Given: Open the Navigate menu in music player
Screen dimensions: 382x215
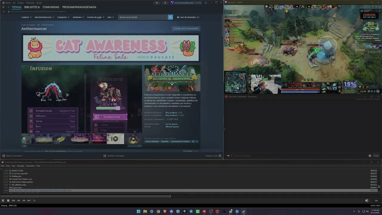Looking at the screenshot, I should click(21, 166).
